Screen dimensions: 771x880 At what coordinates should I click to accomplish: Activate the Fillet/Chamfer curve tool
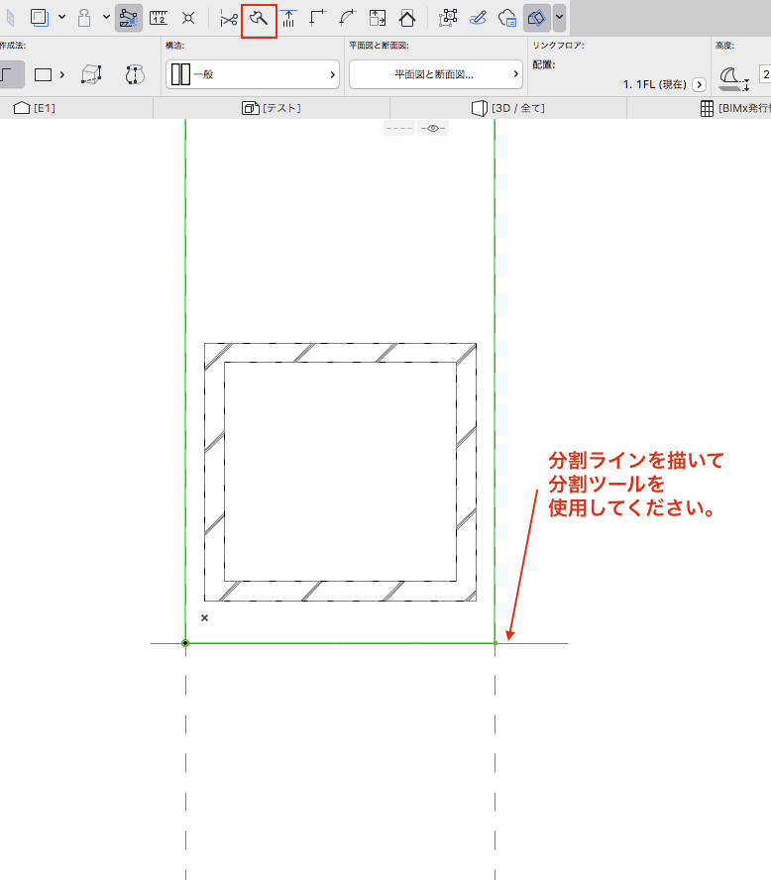pos(347,18)
